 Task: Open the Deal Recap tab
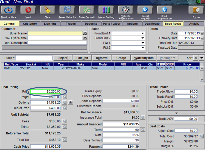tap(152, 24)
